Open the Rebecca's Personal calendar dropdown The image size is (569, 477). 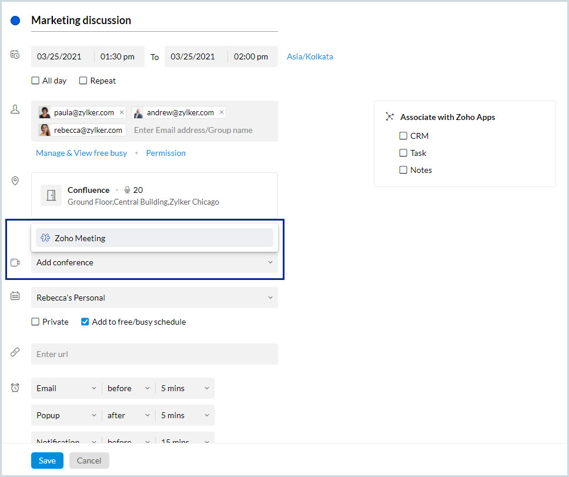click(x=154, y=298)
